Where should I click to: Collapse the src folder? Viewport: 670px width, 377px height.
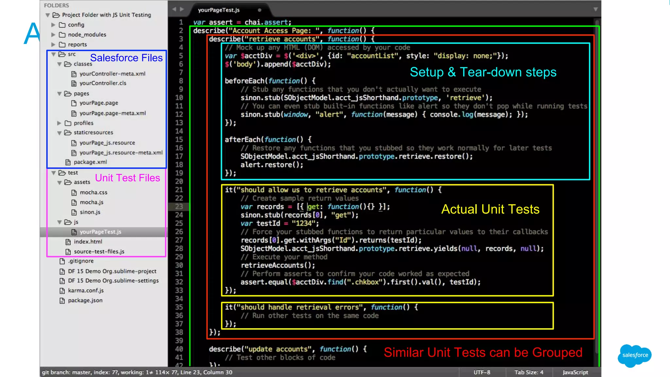[x=54, y=54]
